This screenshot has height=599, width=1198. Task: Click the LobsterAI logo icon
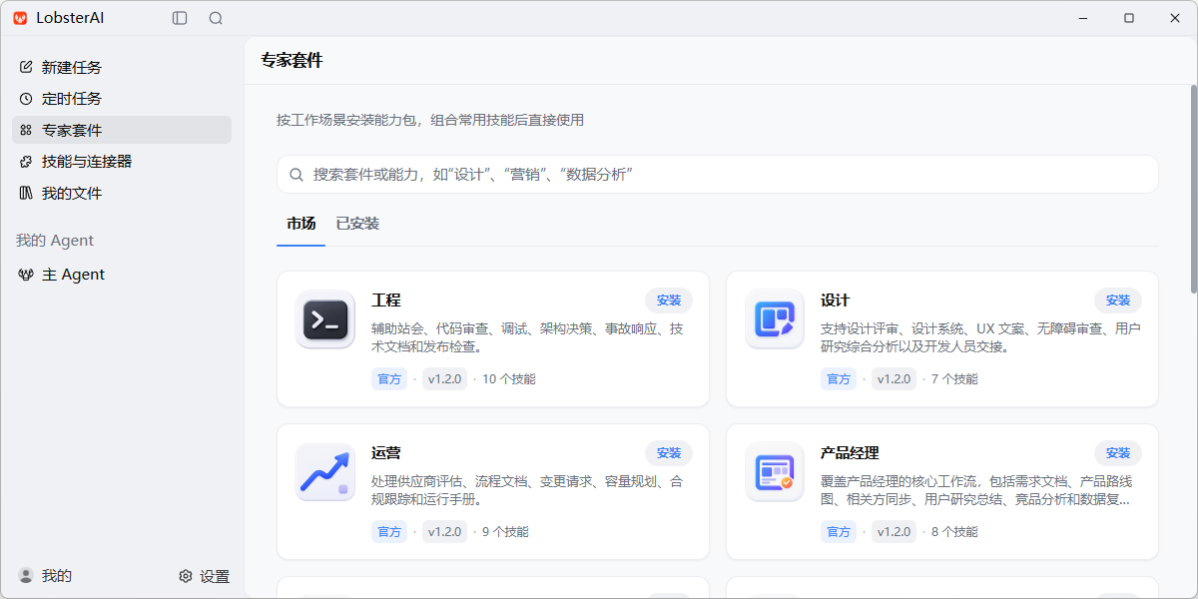coord(20,18)
